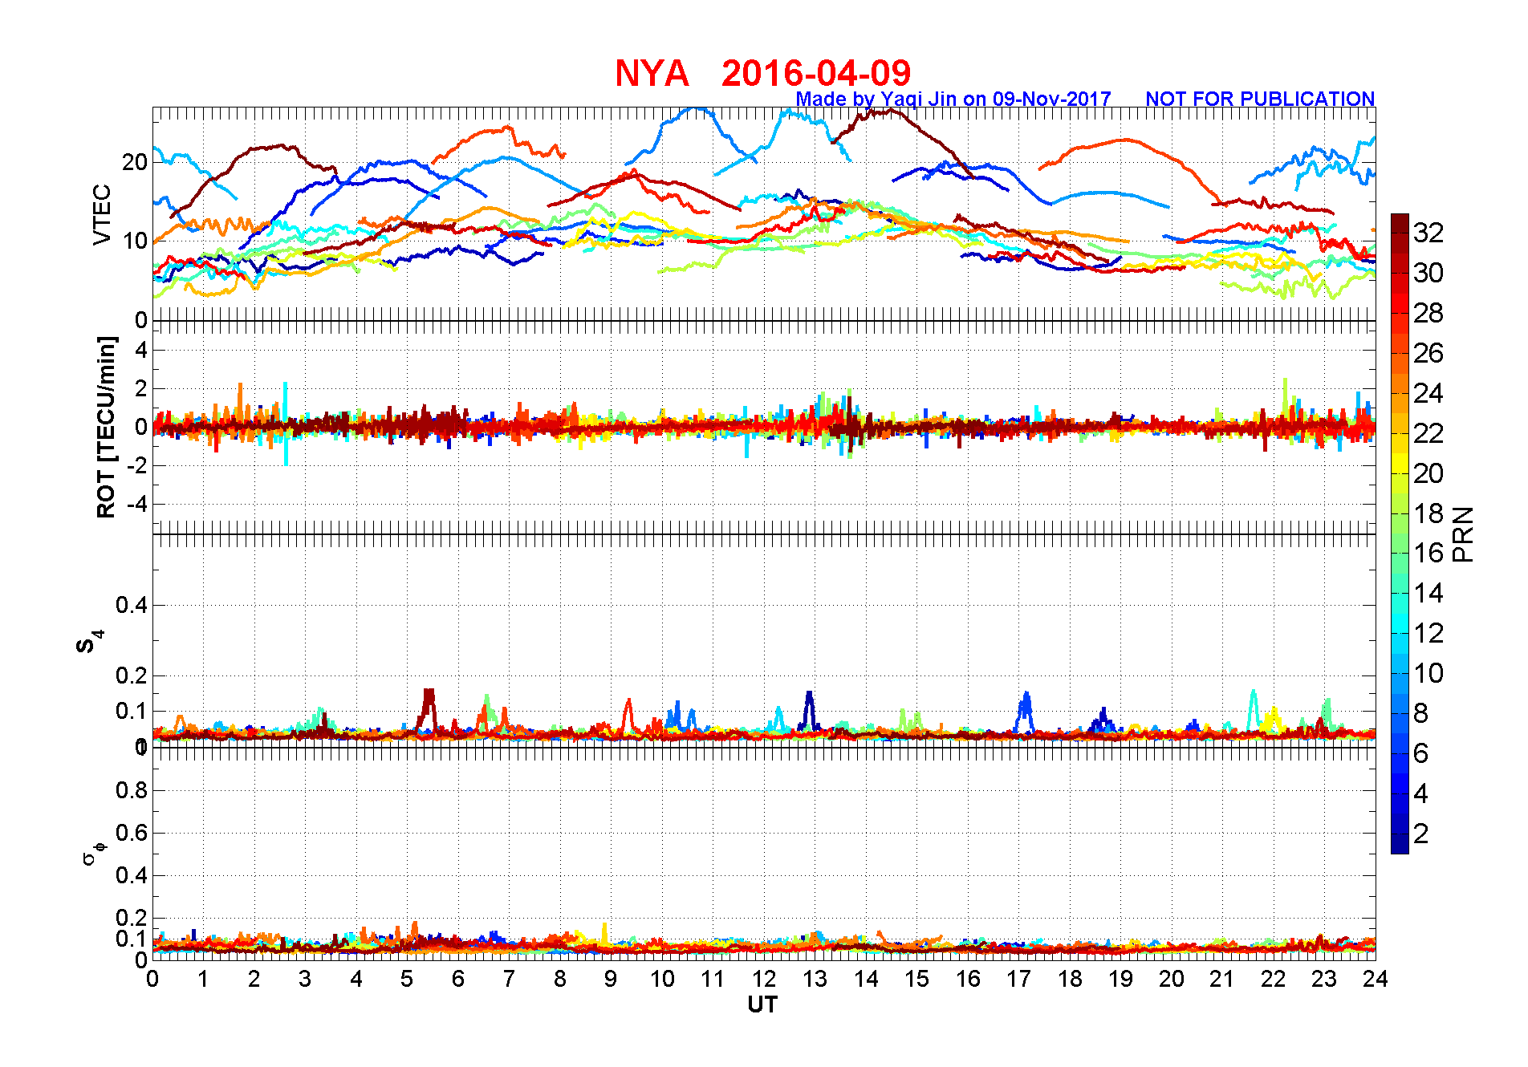
Task: Click sigma-phi axis tick label '0.6'
Action: [x=132, y=833]
